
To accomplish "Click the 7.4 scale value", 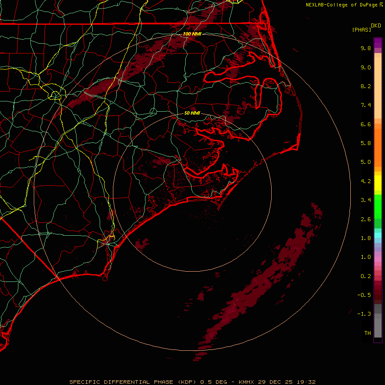I will pyautogui.click(x=366, y=105).
